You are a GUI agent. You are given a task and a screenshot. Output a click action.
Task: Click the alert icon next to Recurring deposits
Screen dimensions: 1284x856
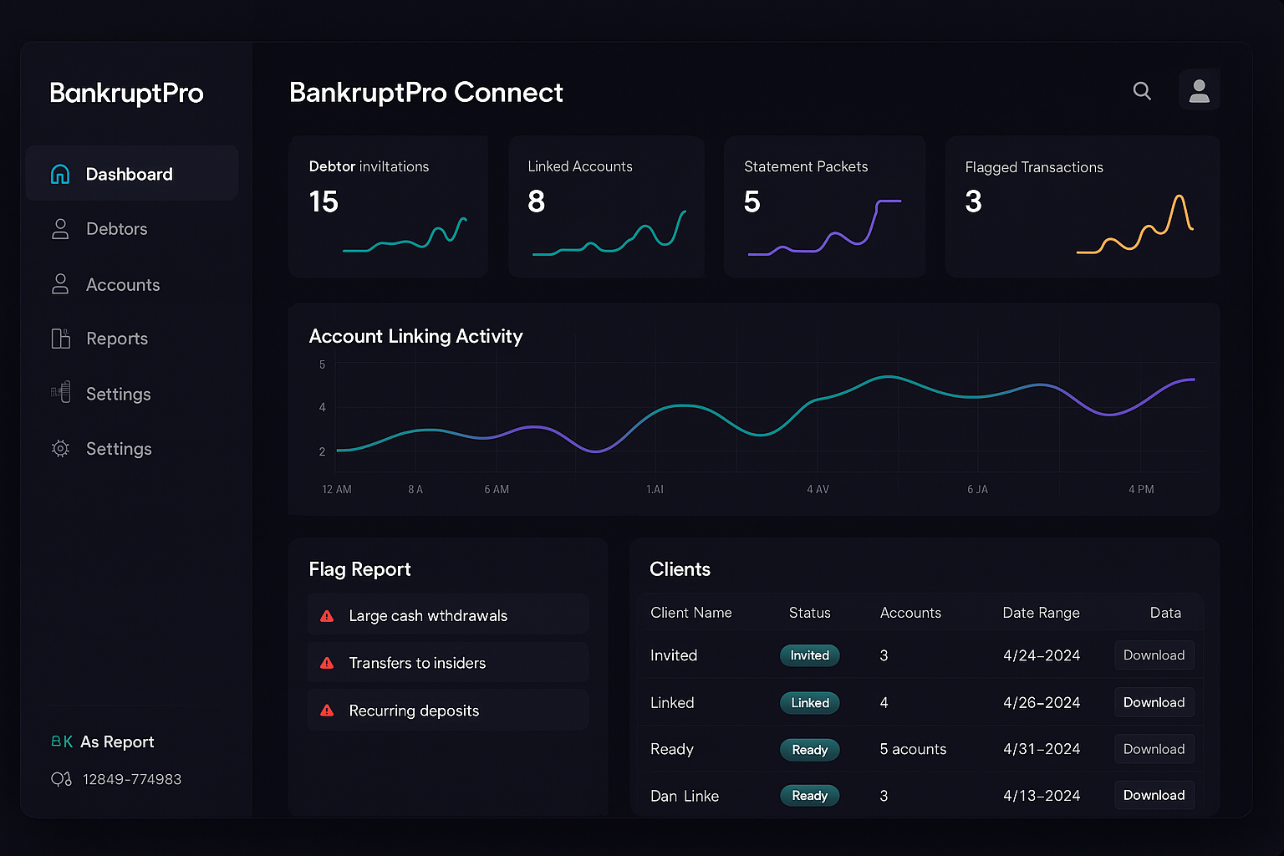(327, 711)
